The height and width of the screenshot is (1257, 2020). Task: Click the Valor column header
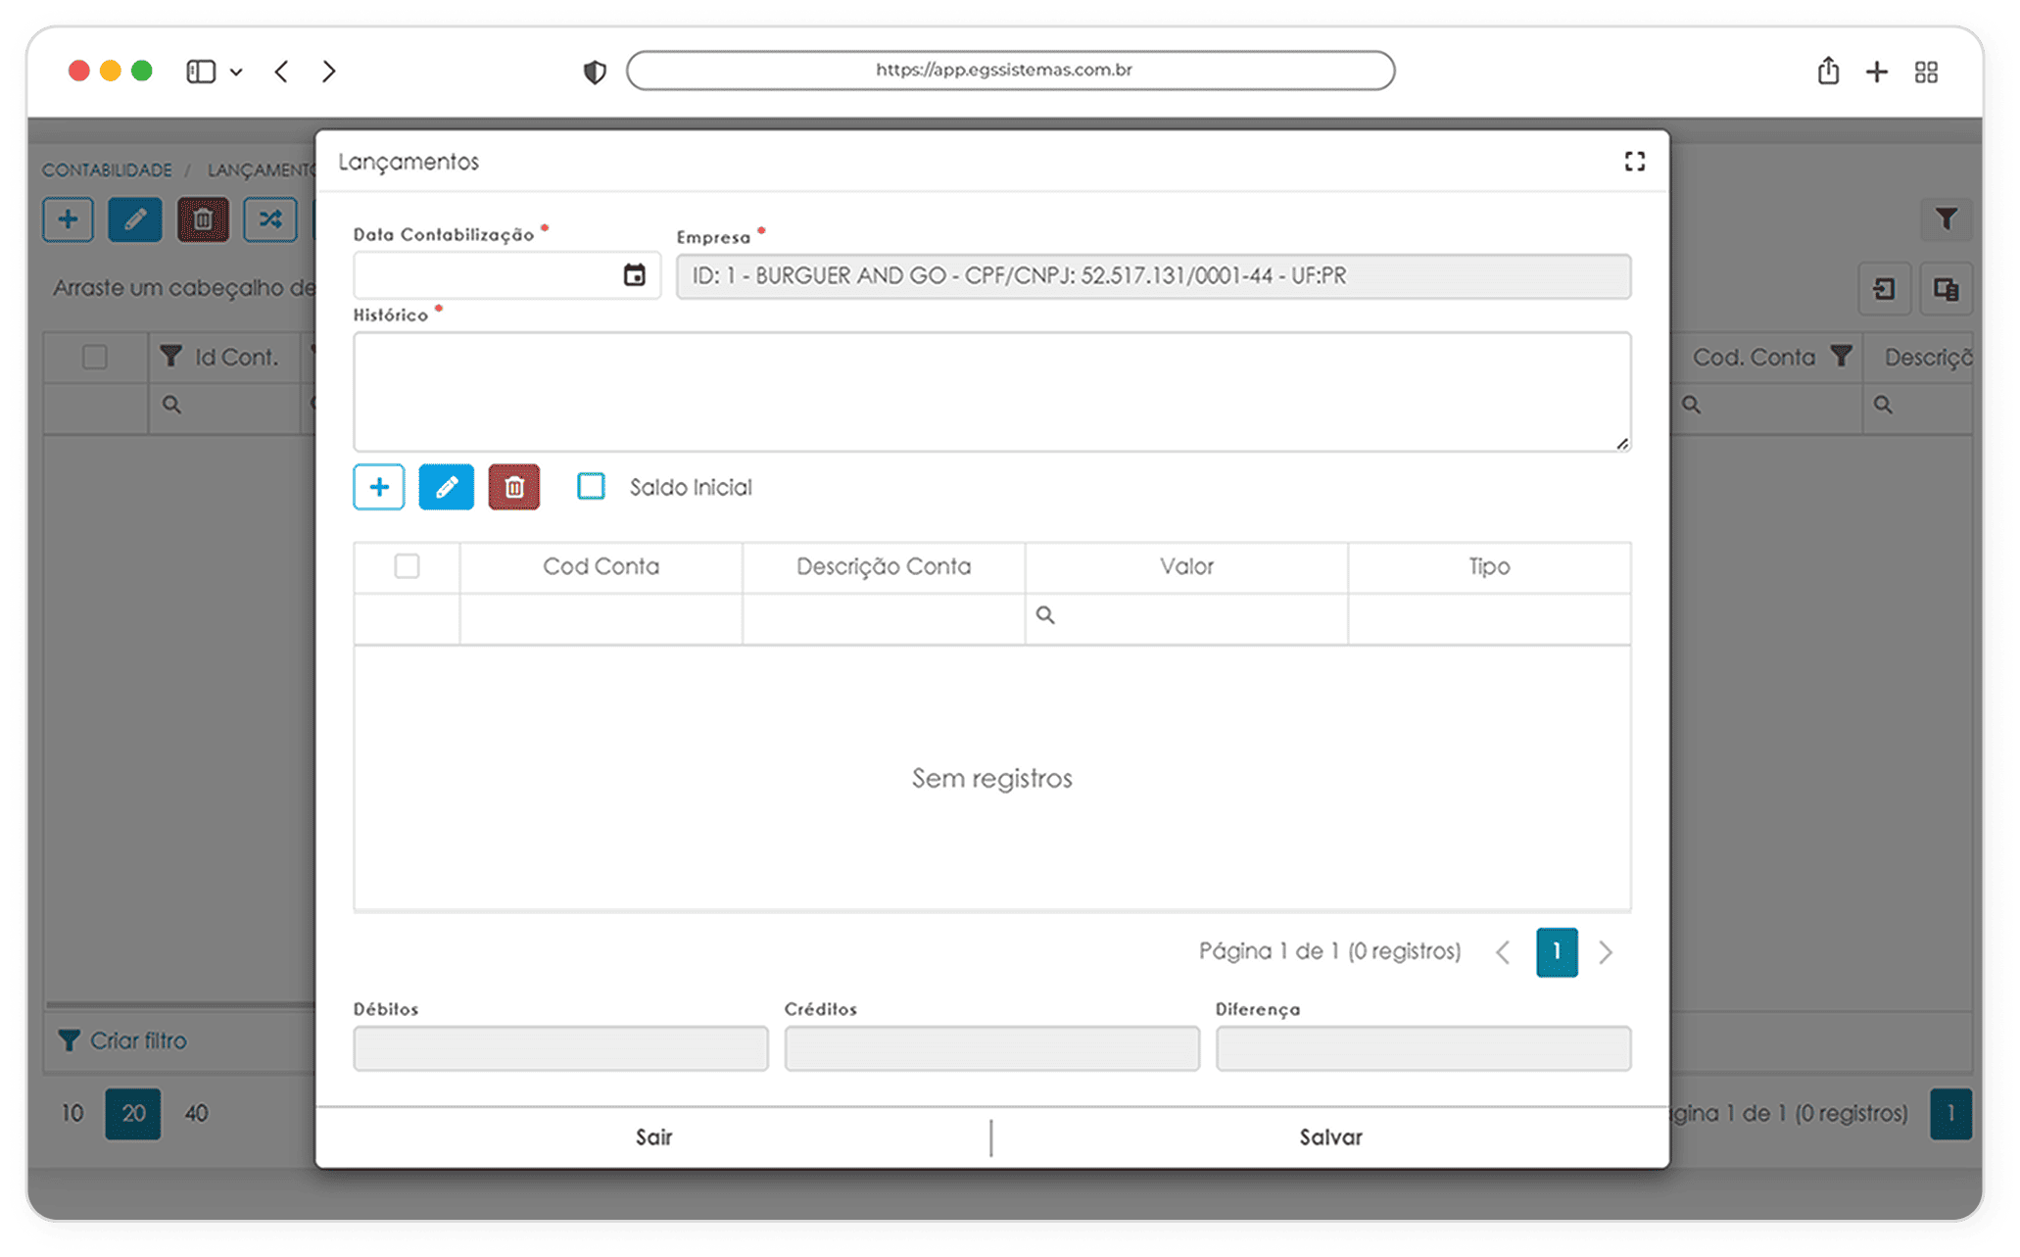[1186, 566]
